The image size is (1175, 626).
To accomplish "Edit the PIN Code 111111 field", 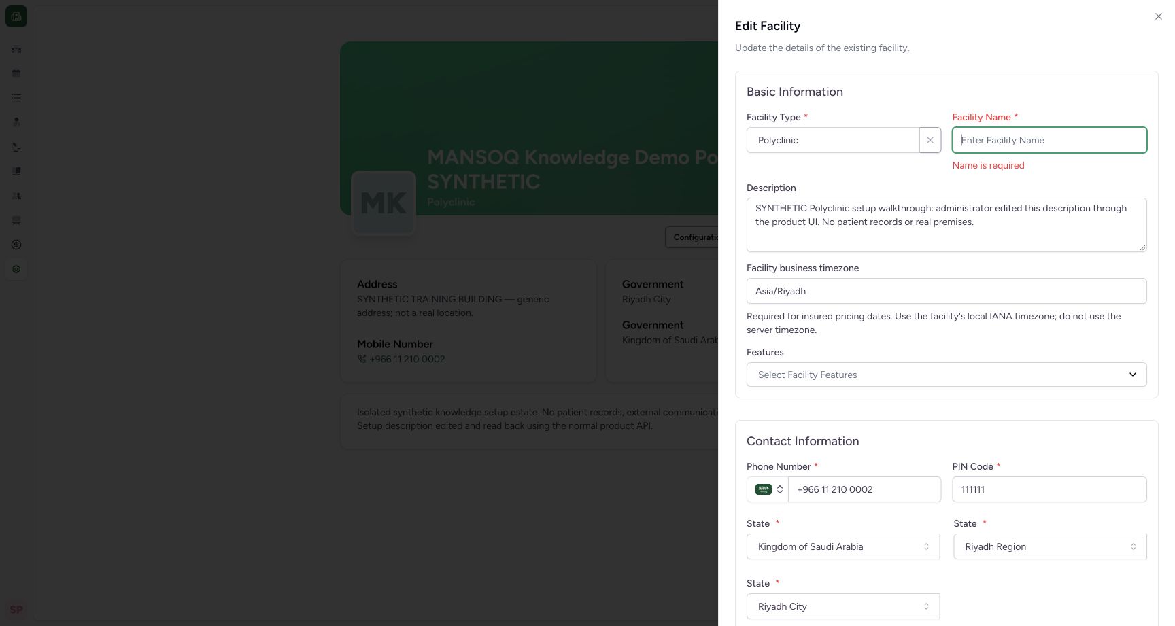I will [x=1049, y=489].
